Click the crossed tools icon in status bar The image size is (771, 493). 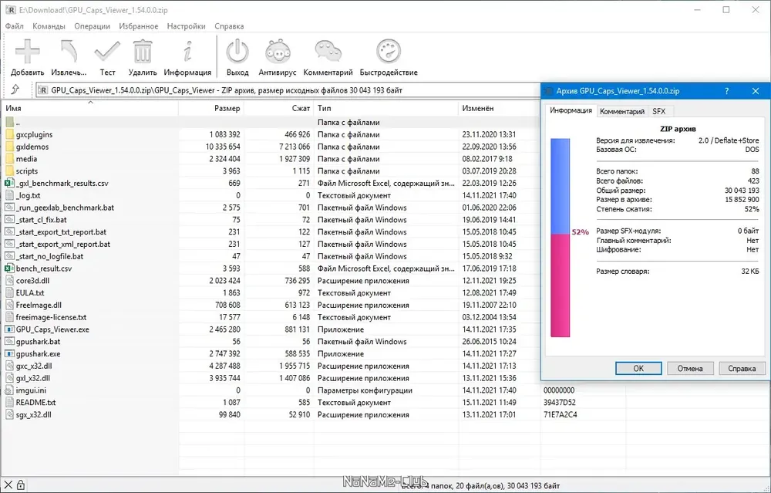8,485
